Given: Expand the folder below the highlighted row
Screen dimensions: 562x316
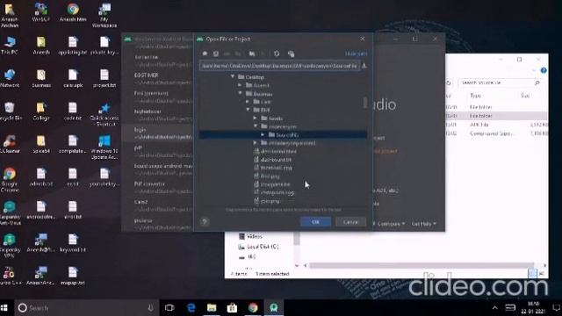Looking at the screenshot, I should click(256, 143).
